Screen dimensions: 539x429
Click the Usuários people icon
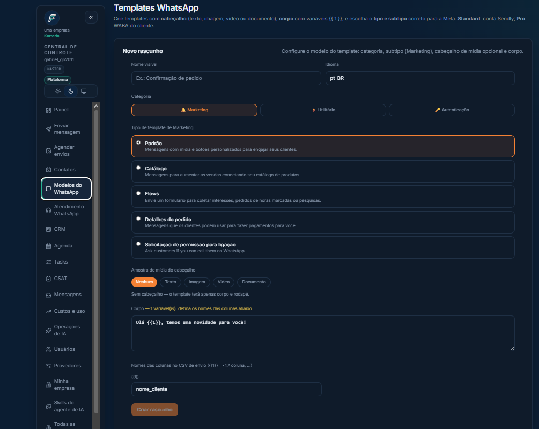[x=48, y=349]
